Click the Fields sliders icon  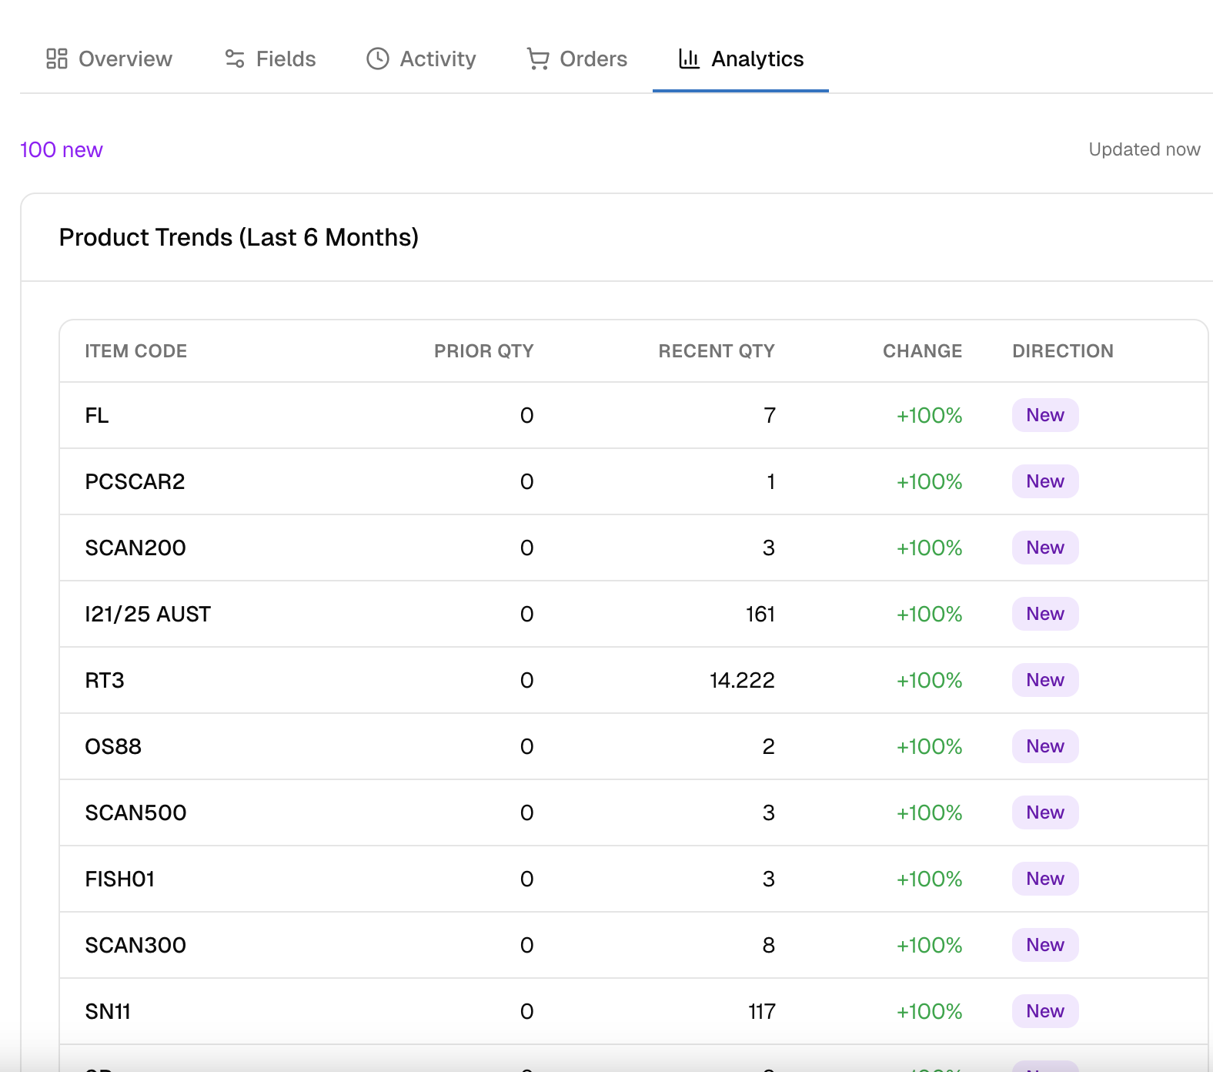click(x=235, y=59)
